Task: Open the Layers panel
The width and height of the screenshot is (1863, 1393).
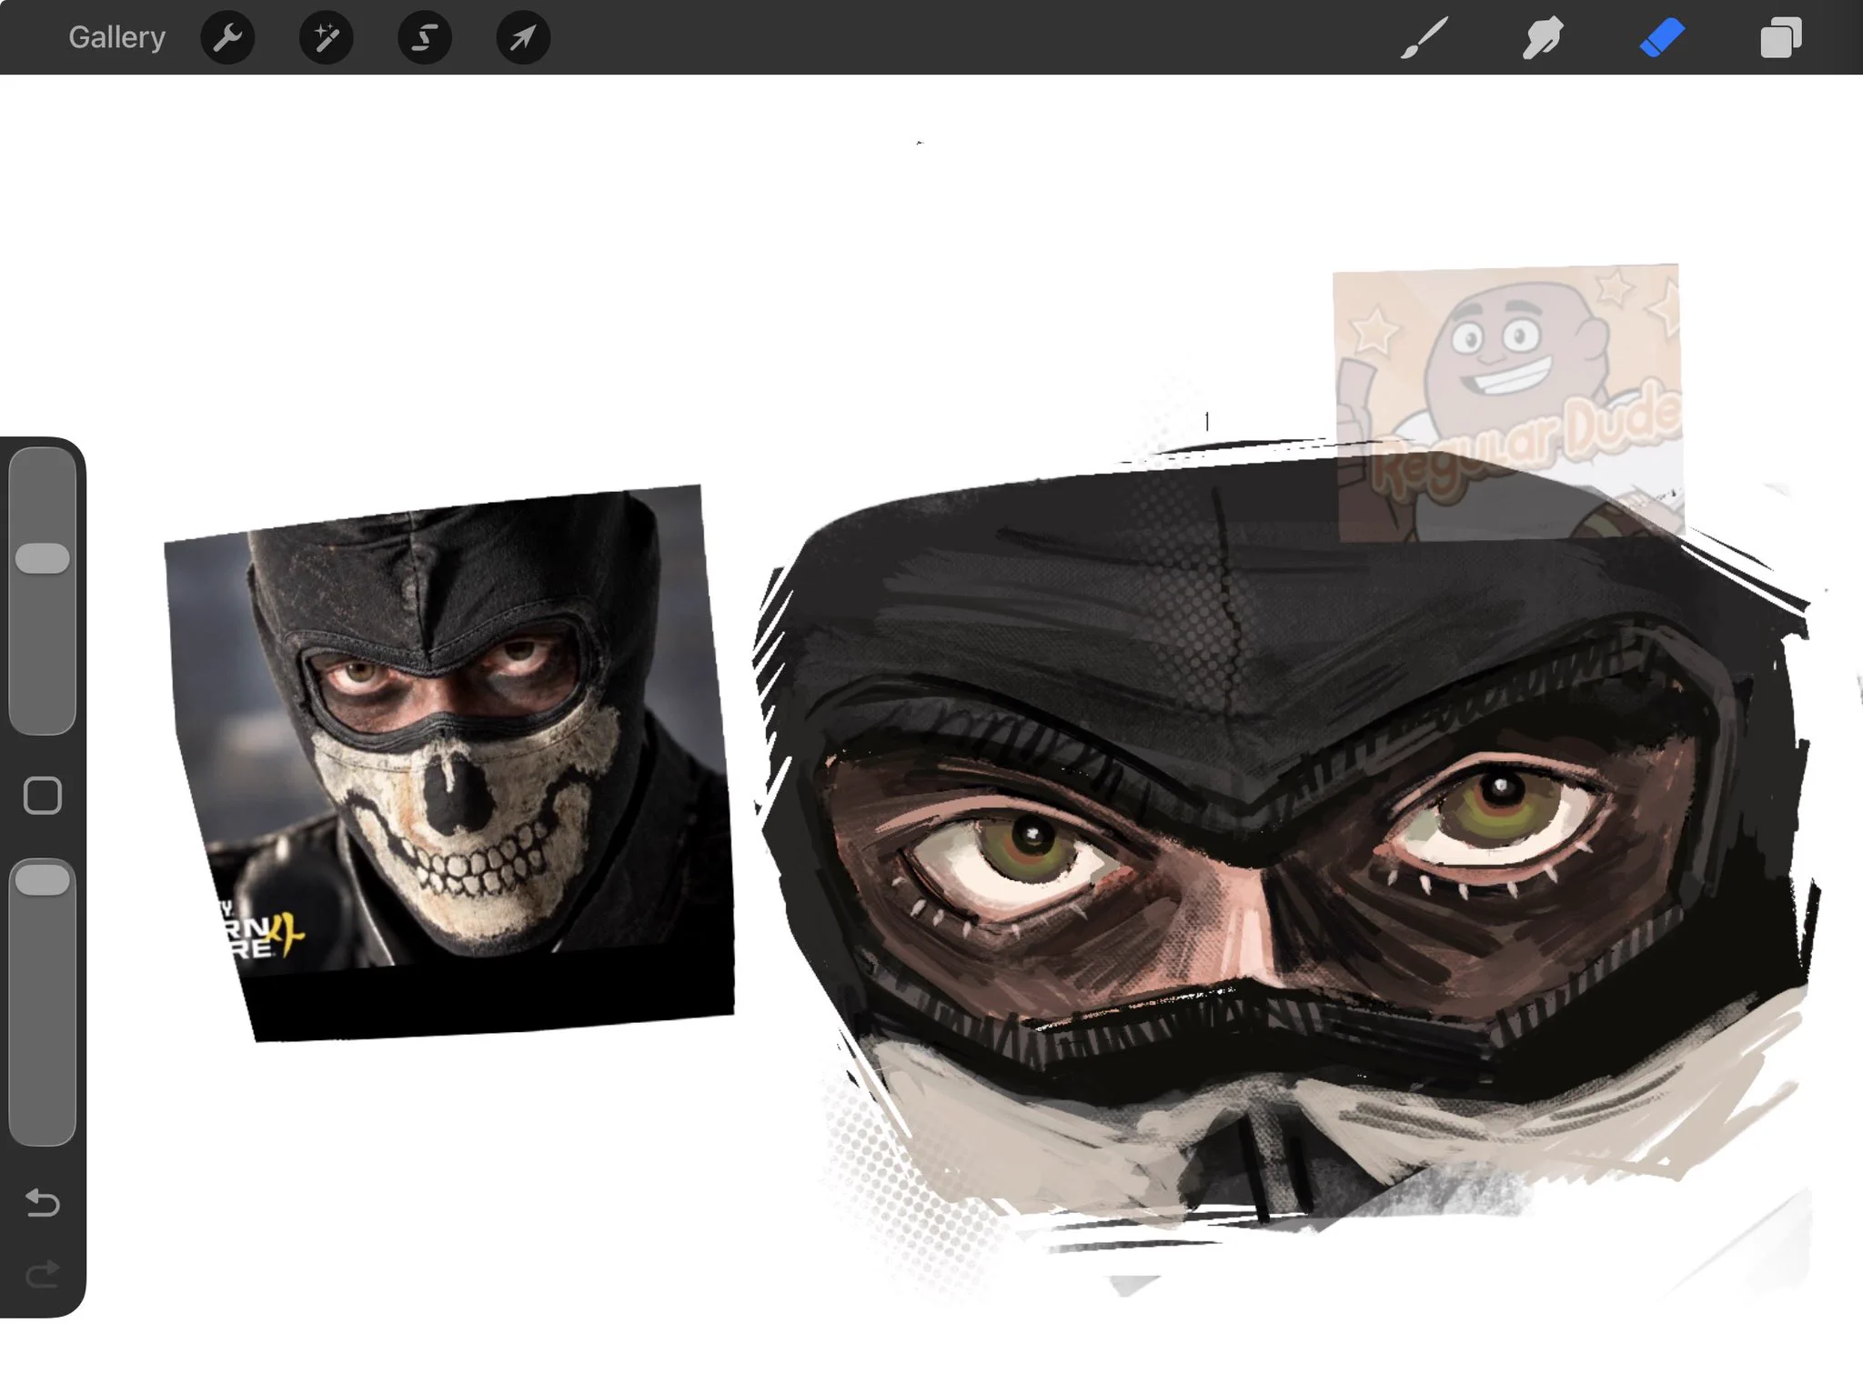Action: [1780, 38]
